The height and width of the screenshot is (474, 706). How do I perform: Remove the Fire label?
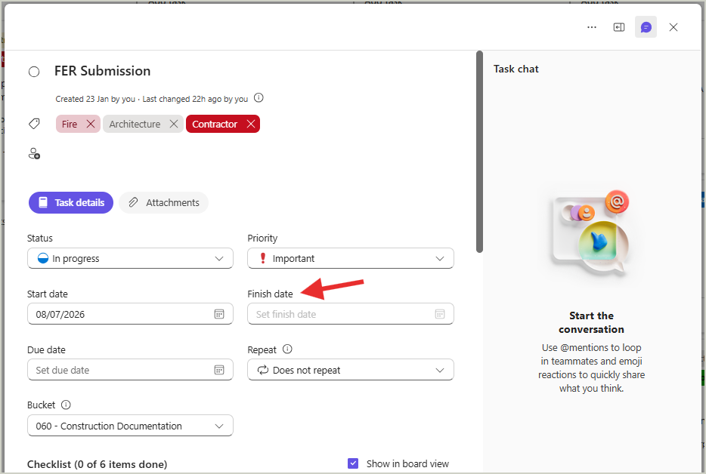[x=91, y=124]
